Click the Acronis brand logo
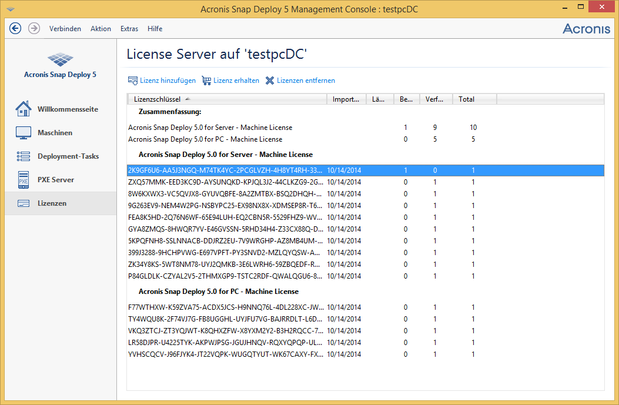The image size is (619, 405). click(586, 28)
